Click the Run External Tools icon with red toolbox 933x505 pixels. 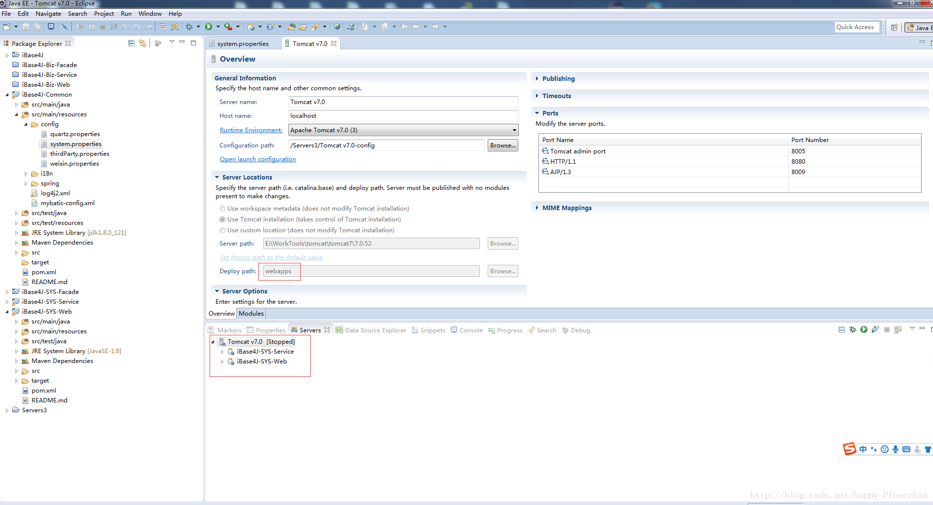(228, 27)
